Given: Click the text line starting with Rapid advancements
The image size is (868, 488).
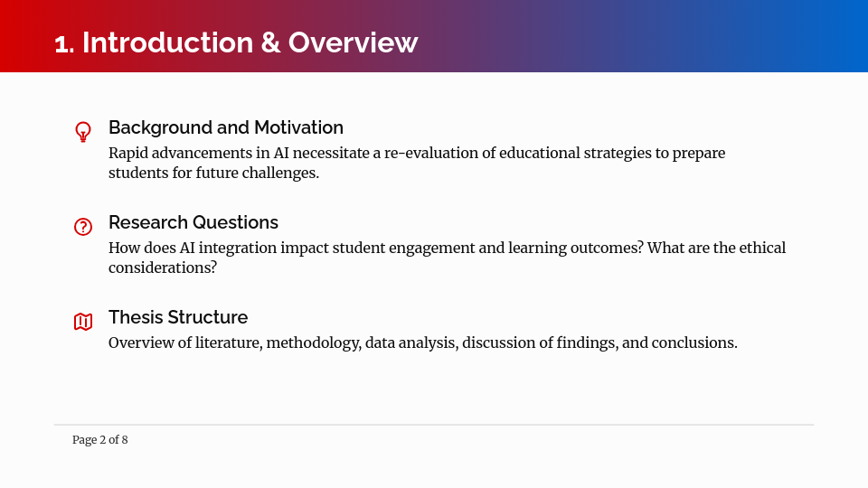Looking at the screenshot, I should click(416, 153).
